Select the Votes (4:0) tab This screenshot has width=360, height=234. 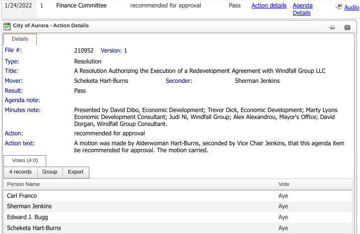25,161
